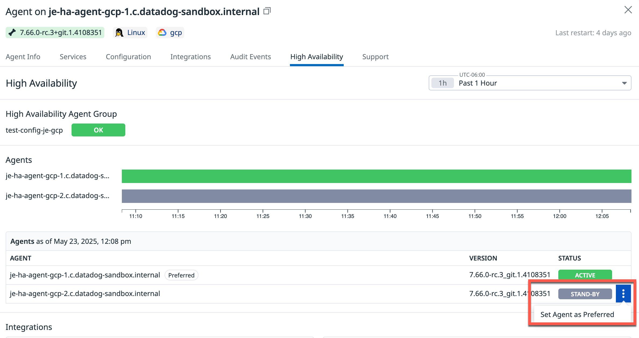Click the green OK status badge
The height and width of the screenshot is (338, 639).
point(98,130)
